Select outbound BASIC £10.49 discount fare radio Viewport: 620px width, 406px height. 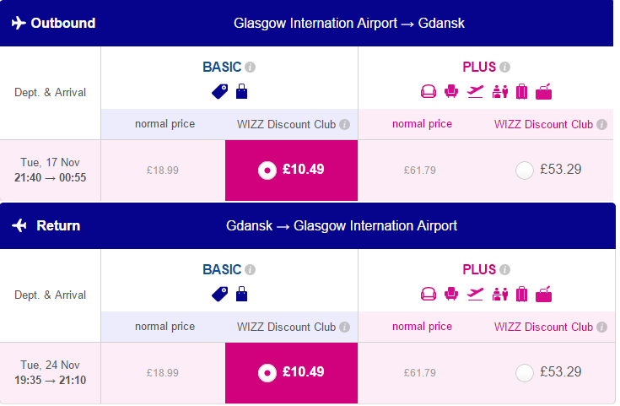click(267, 171)
